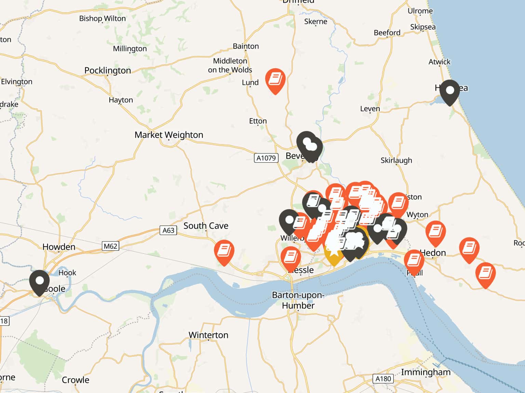Click the M62 motorway label
Image resolution: width=525 pixels, height=393 pixels.
(x=110, y=246)
